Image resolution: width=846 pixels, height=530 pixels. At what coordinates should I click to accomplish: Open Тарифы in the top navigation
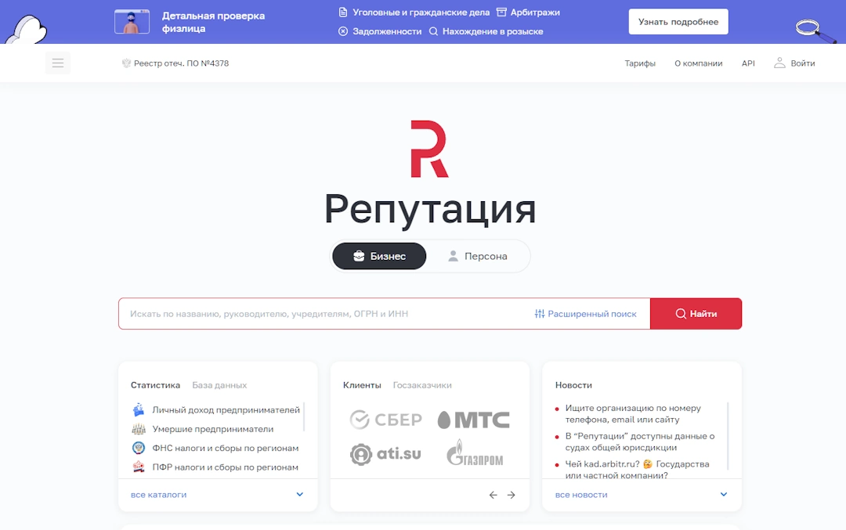point(640,63)
